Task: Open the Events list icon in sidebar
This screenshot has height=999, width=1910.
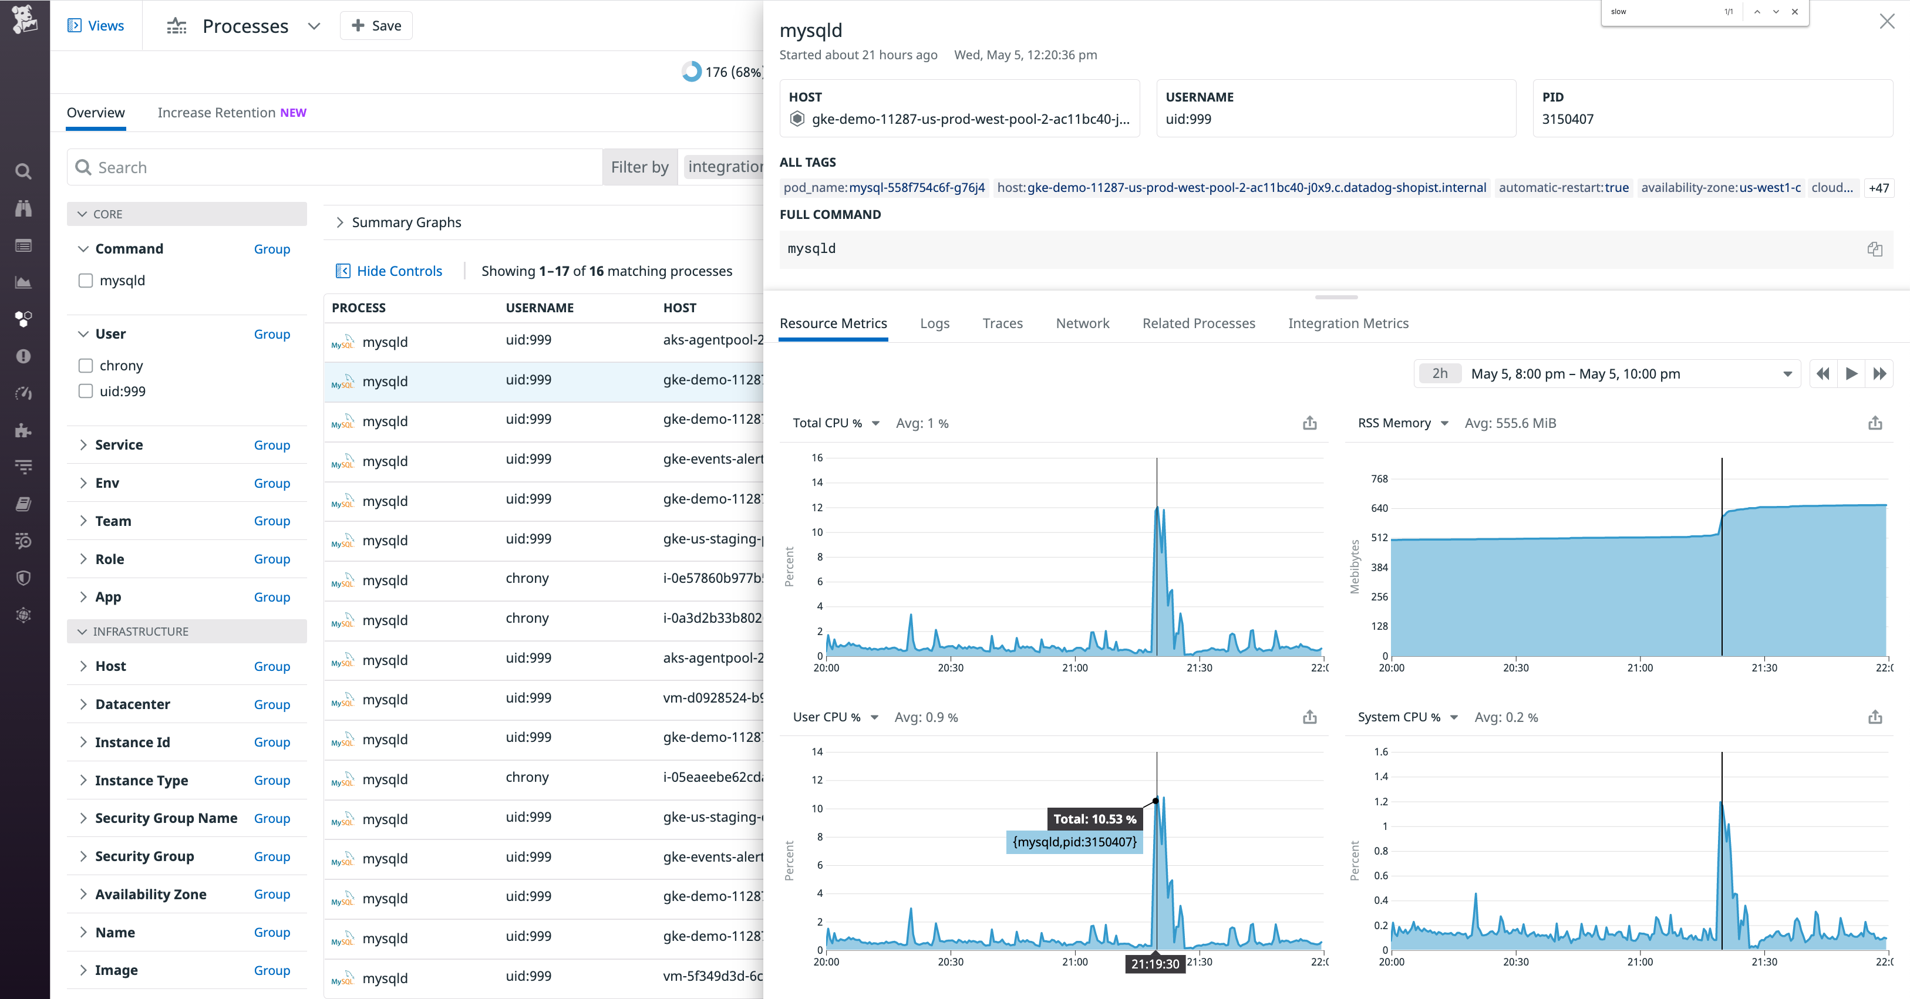Action: (x=23, y=245)
